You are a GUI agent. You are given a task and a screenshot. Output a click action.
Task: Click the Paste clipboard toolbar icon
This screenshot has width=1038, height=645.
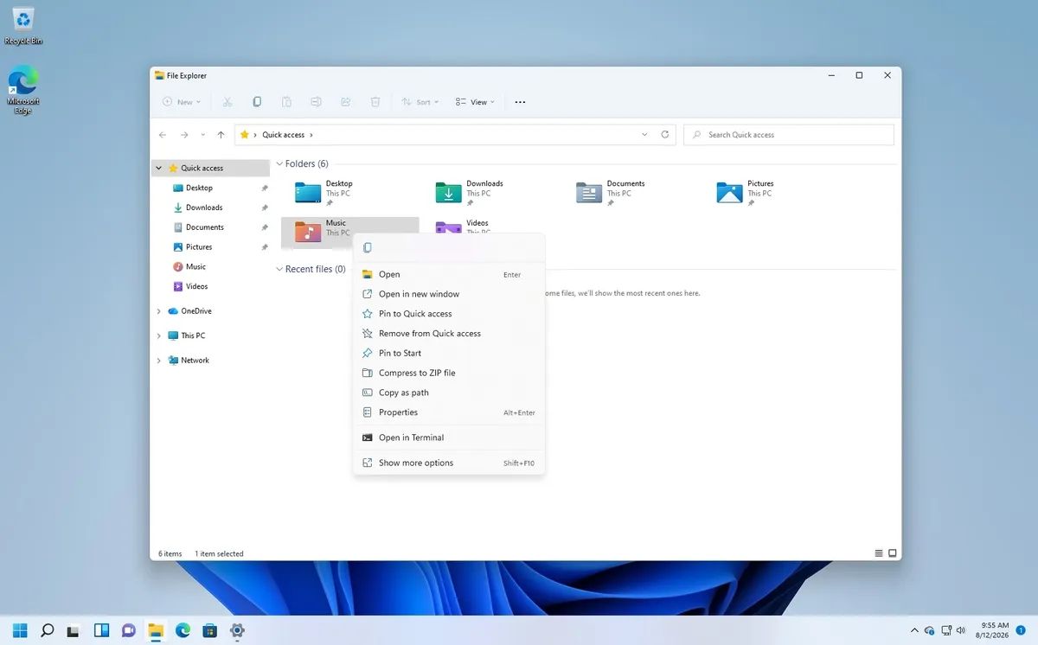(x=286, y=102)
